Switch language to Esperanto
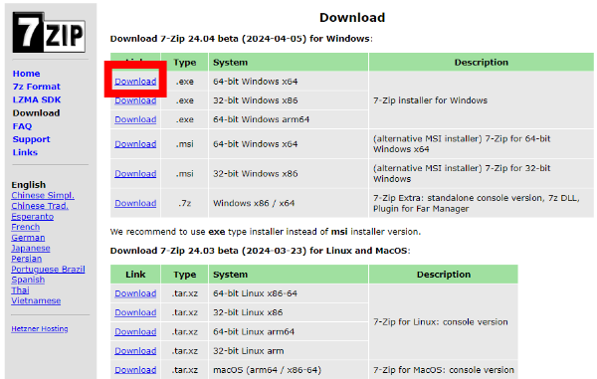The width and height of the screenshot is (597, 379). click(x=33, y=217)
